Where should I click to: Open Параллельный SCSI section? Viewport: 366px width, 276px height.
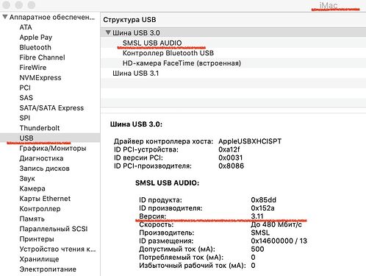coord(54,229)
